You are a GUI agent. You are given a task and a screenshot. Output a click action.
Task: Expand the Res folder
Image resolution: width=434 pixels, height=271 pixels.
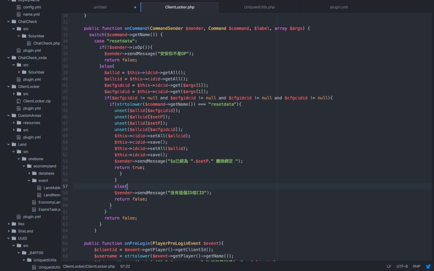pos(8,224)
